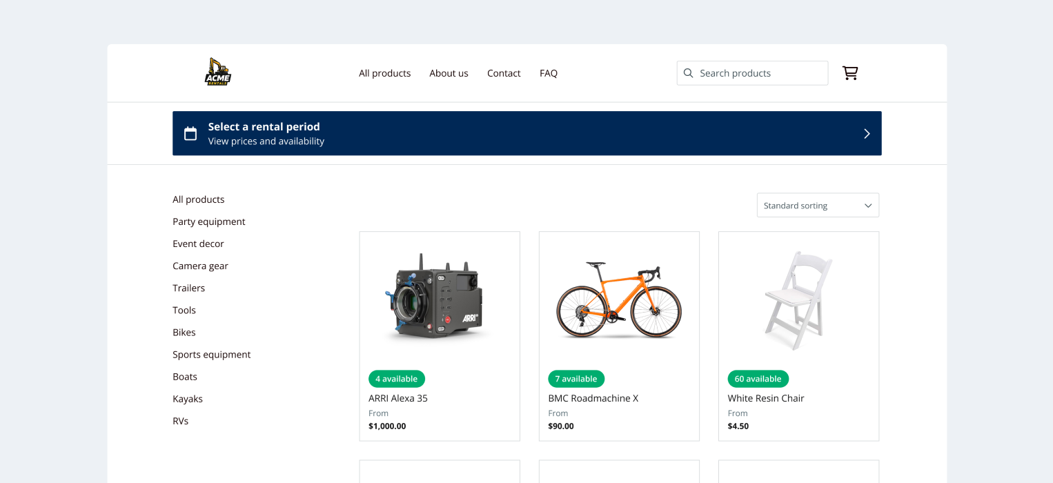Open the Standard sorting dropdown

pos(818,206)
